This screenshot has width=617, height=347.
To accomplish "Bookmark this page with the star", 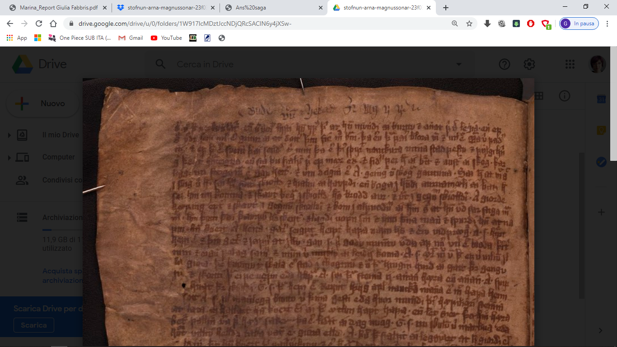I will click(x=469, y=23).
